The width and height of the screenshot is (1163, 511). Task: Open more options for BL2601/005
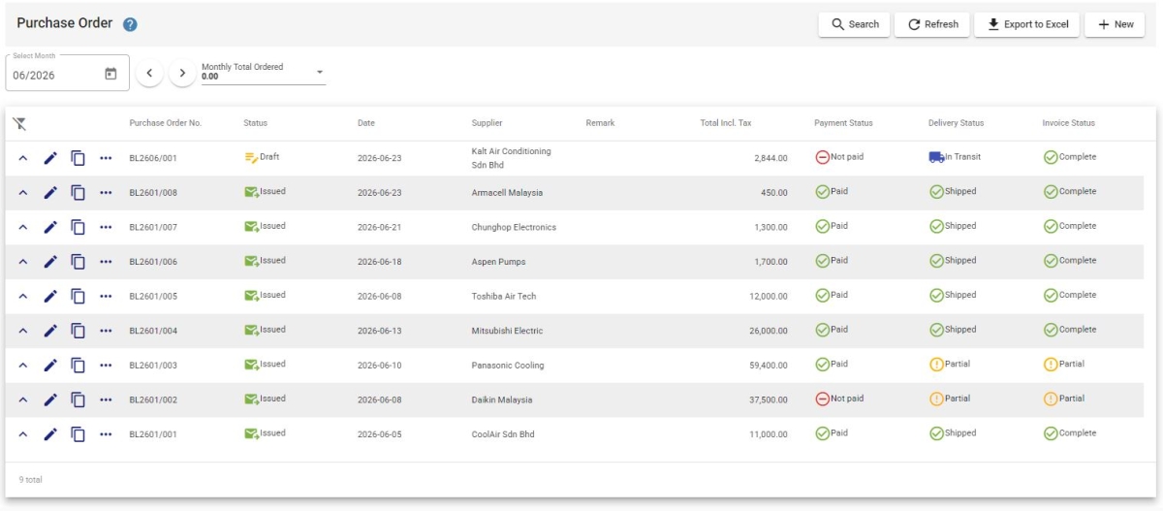tap(106, 296)
